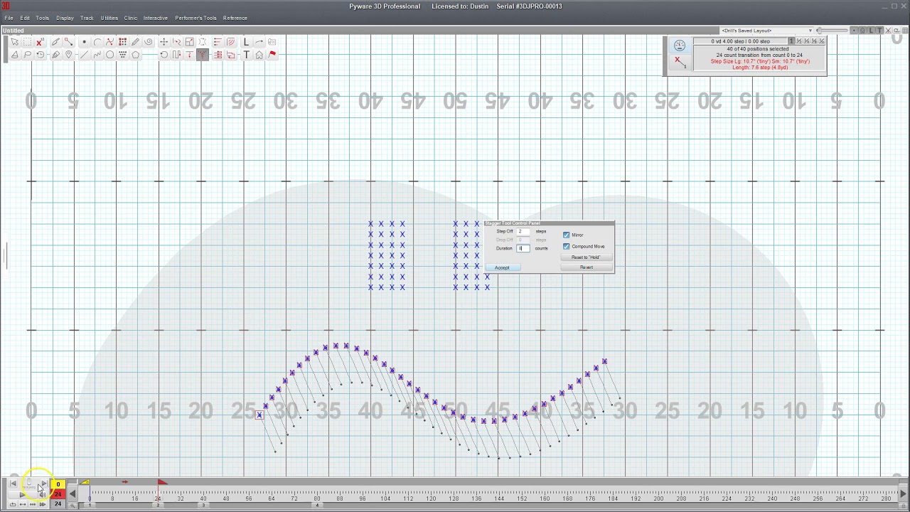
Task: Open the Interactive menu
Action: point(156,18)
